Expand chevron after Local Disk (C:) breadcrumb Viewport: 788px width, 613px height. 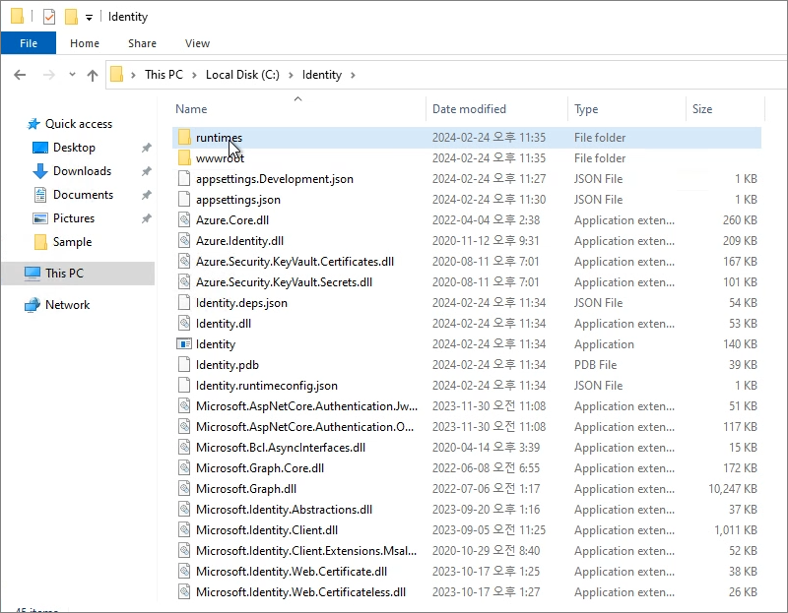[291, 75]
